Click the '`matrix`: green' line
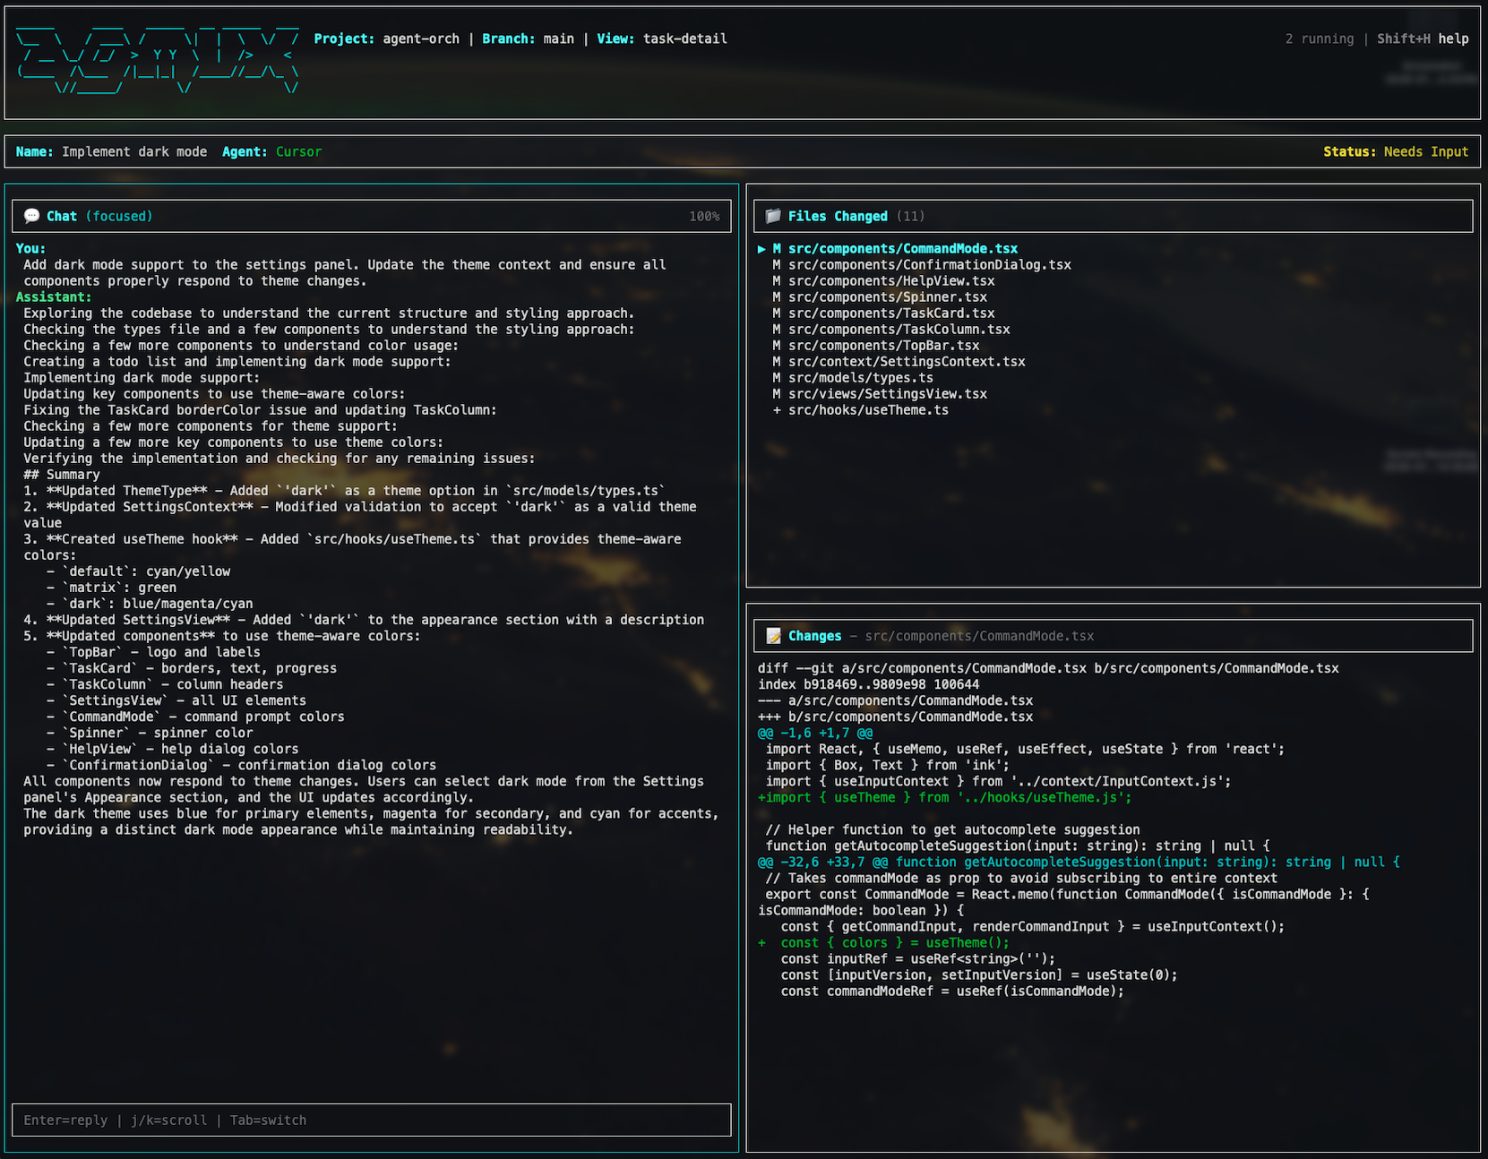The height and width of the screenshot is (1159, 1488). pos(111,588)
